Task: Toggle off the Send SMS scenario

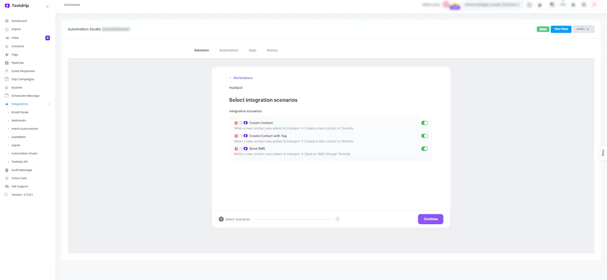Action: coord(424,149)
